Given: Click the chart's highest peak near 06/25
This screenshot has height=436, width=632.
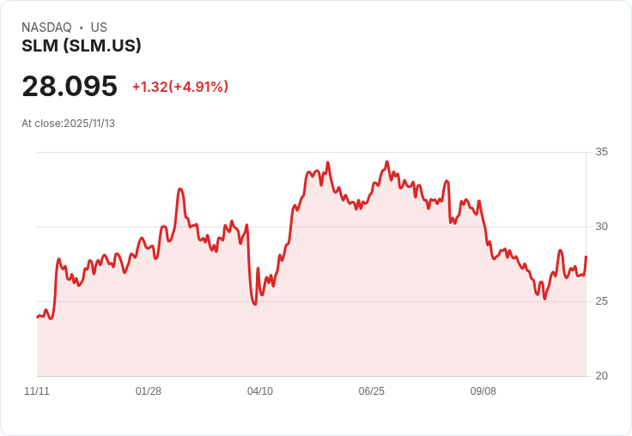Looking at the screenshot, I should pos(387,162).
